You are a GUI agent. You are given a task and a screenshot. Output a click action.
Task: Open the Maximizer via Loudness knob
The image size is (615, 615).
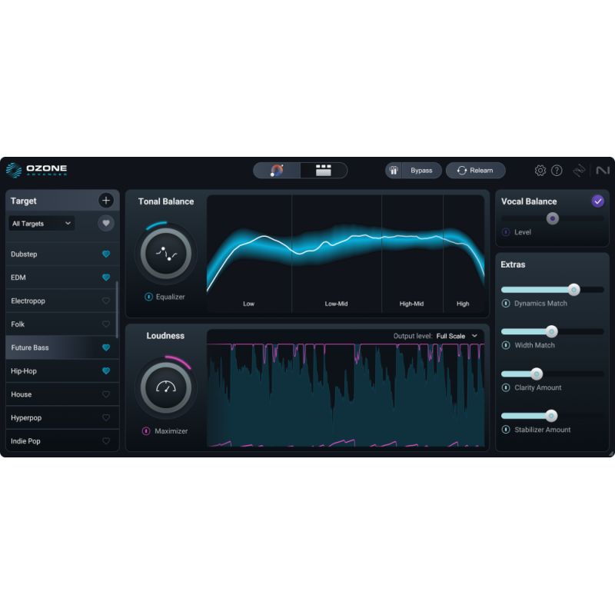point(165,387)
